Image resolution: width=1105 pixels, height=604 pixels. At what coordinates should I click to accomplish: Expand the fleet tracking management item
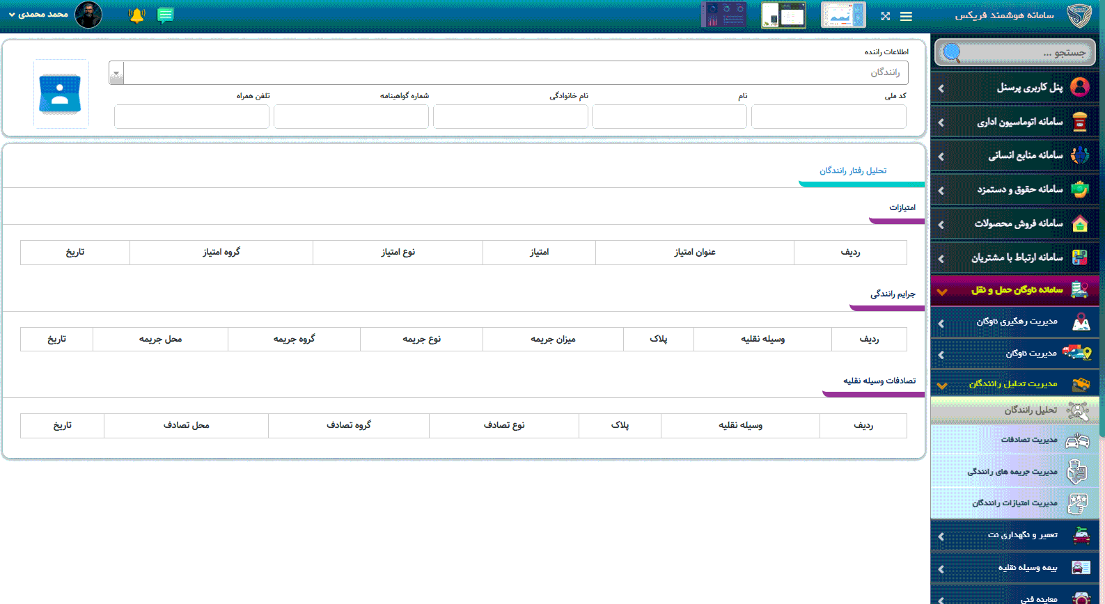(1015, 321)
